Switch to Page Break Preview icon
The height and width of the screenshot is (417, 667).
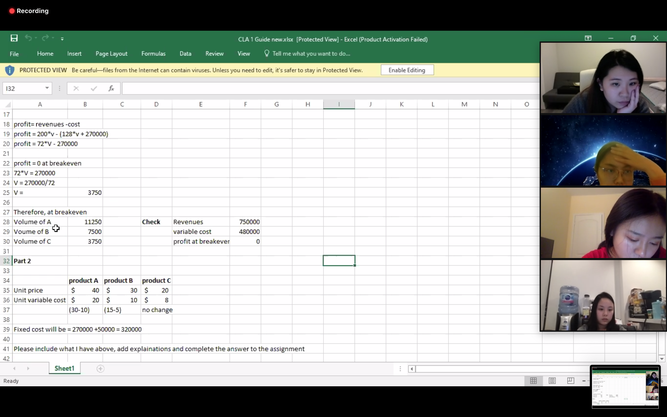(x=571, y=381)
